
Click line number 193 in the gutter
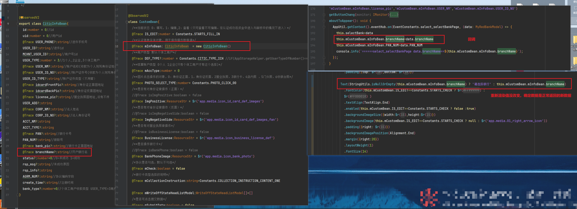click(x=313, y=39)
